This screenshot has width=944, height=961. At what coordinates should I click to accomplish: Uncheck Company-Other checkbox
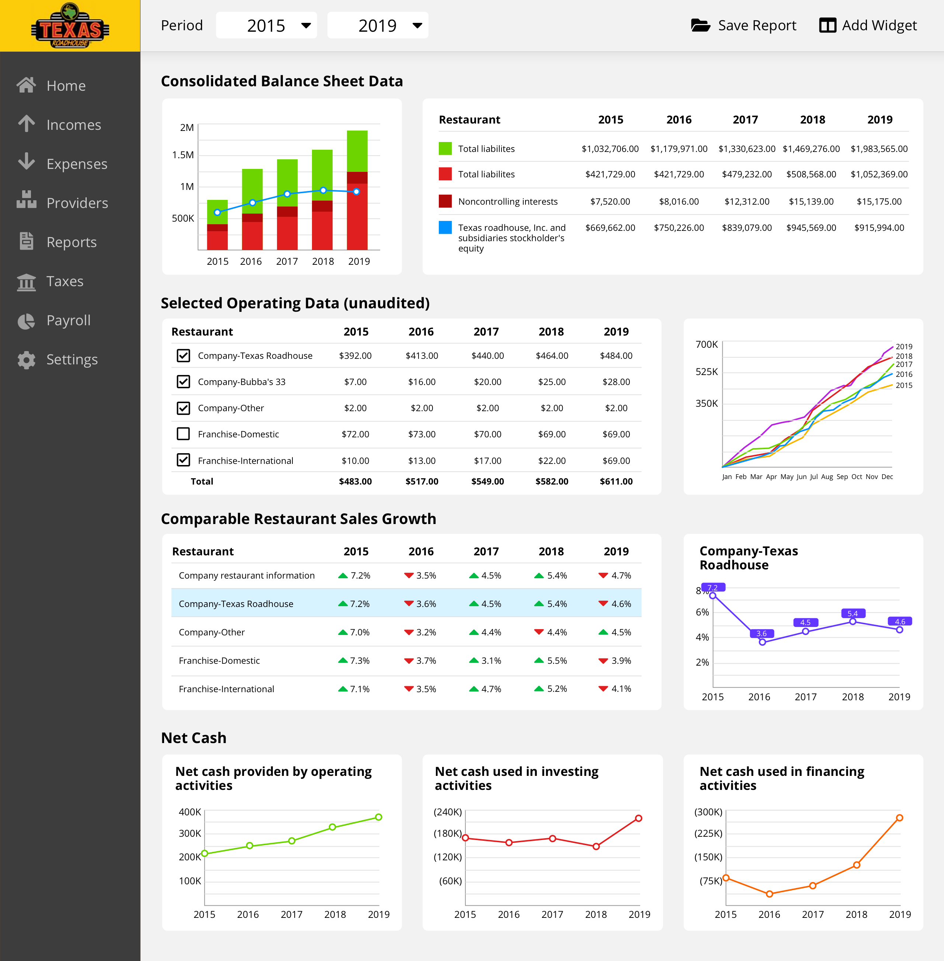click(x=183, y=407)
